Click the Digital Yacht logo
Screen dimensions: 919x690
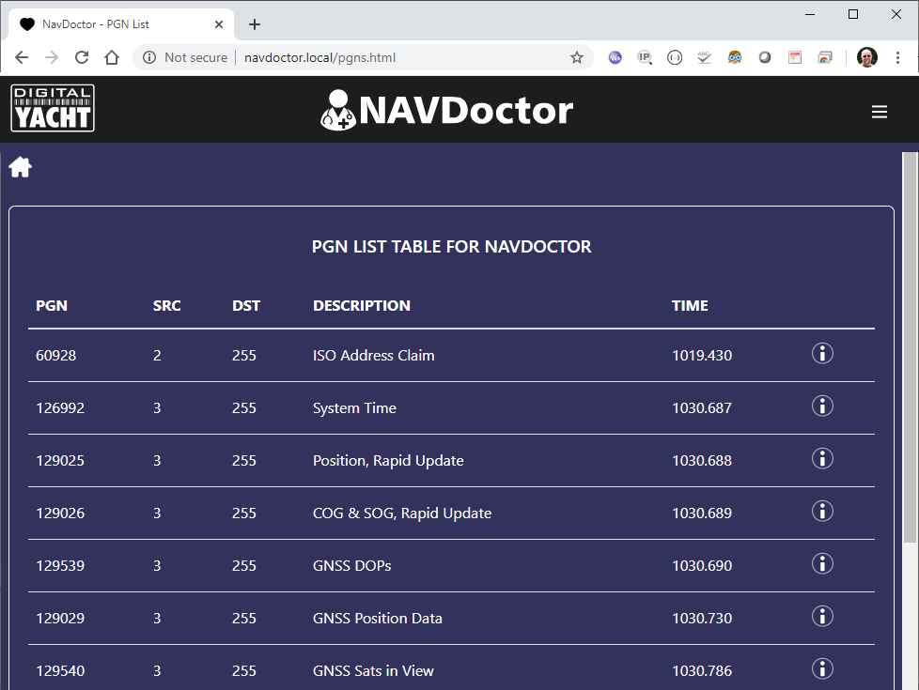53,109
